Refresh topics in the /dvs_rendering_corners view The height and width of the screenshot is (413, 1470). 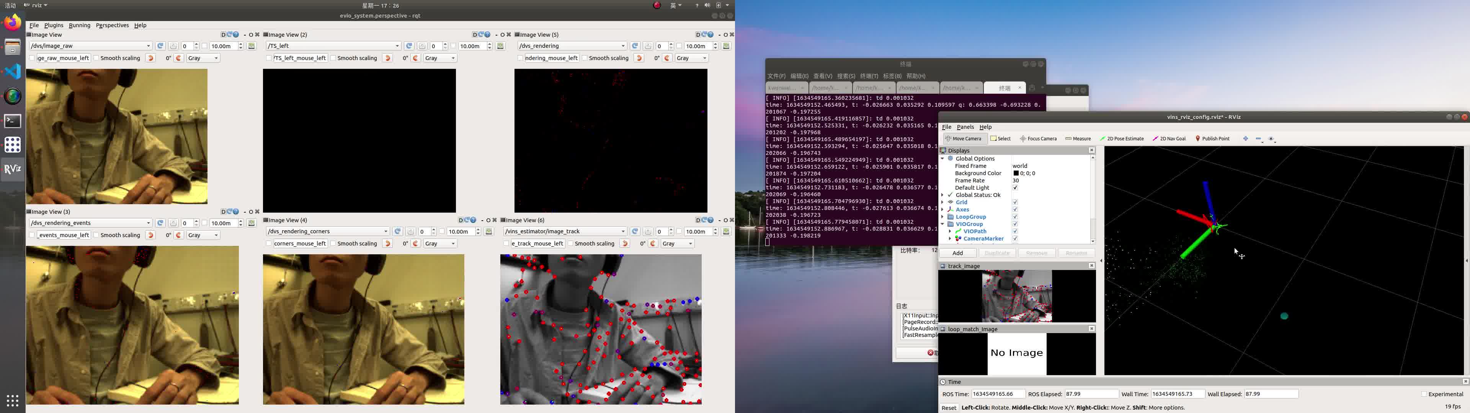[x=398, y=231]
